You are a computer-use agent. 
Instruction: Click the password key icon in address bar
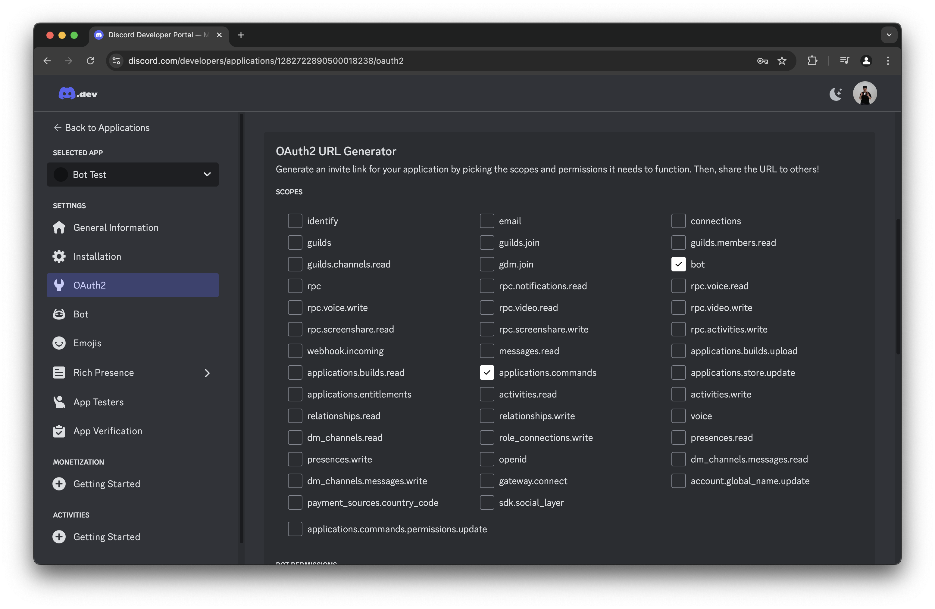click(x=762, y=61)
